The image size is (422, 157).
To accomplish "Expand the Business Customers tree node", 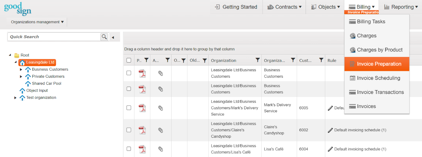I will 21,69.
